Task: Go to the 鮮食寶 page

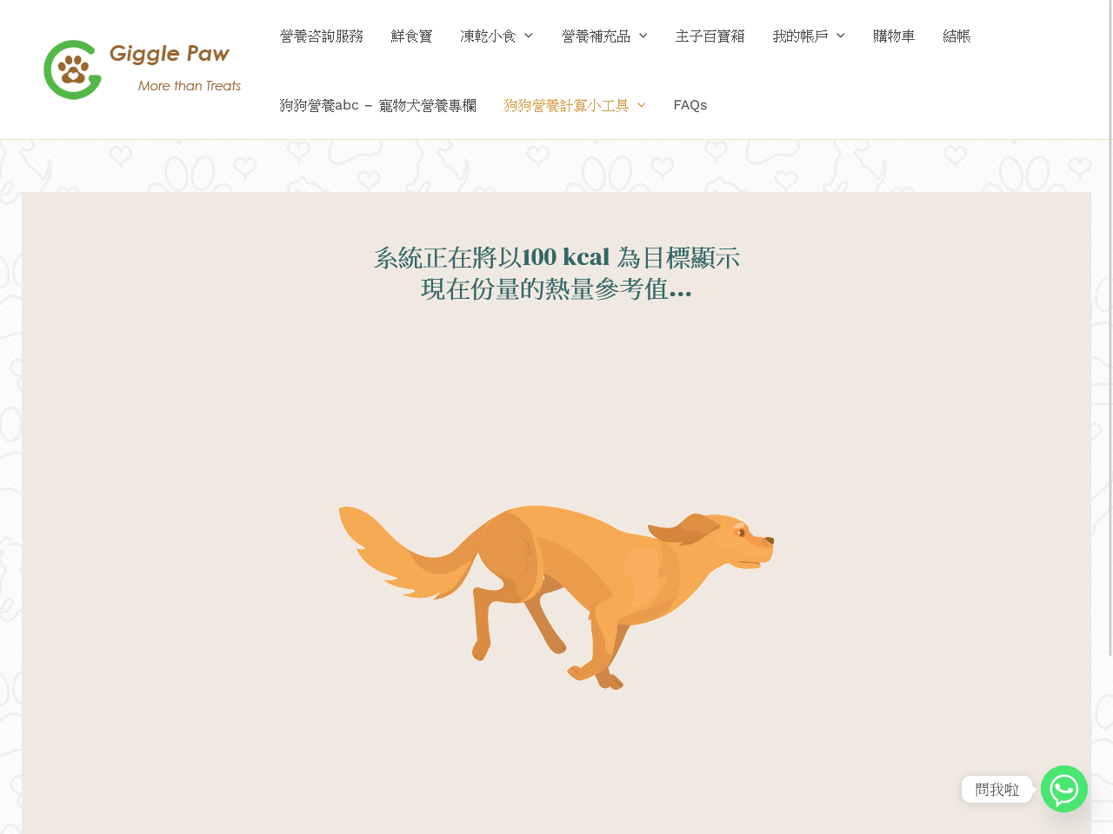Action: coord(412,36)
